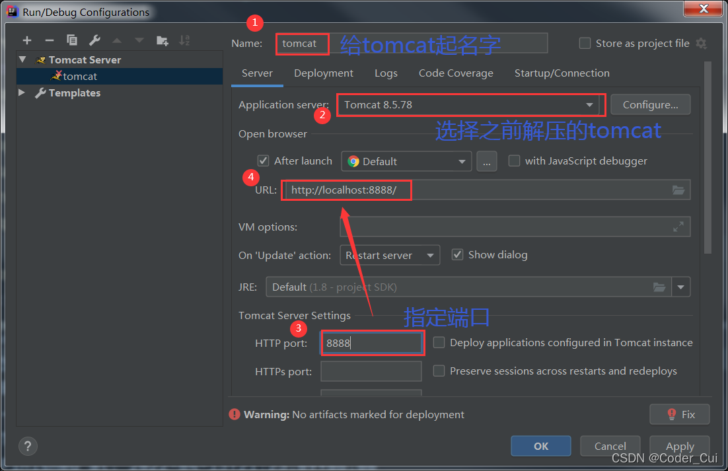Click the Apply button
Viewport: 728px width, 471px height.
680,446
